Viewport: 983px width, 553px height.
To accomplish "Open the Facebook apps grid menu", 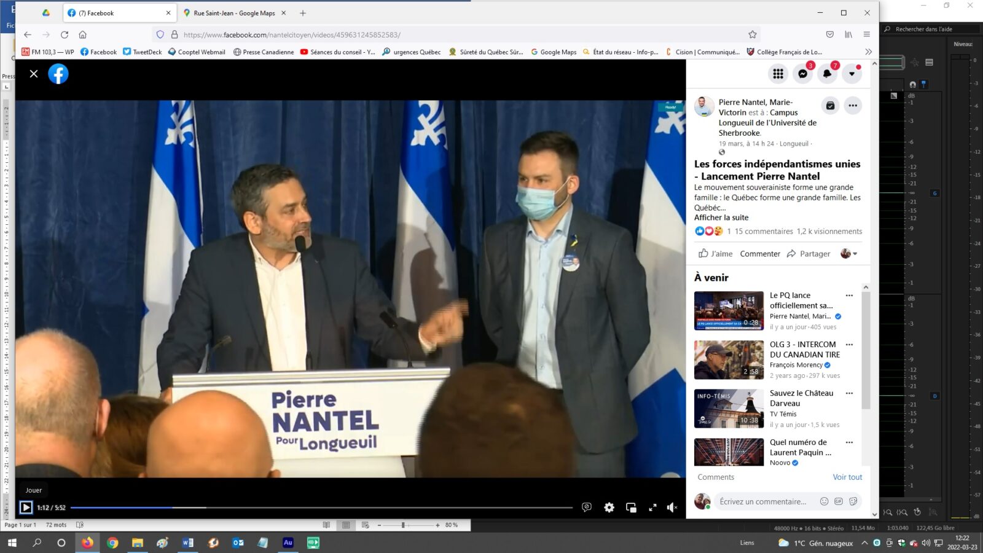I will click(778, 74).
